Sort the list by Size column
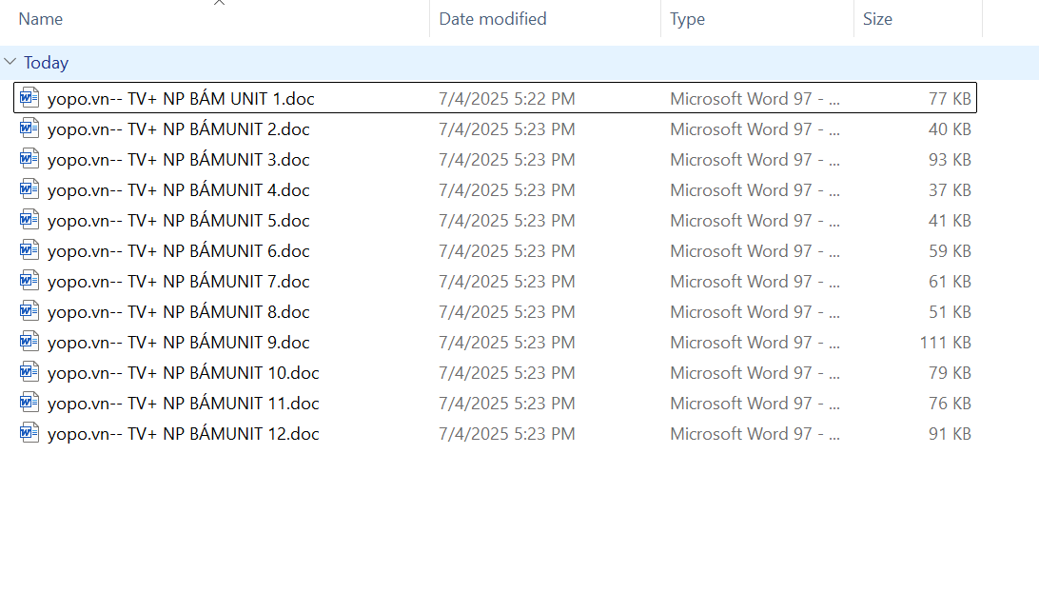The image size is (1039, 612). [877, 19]
